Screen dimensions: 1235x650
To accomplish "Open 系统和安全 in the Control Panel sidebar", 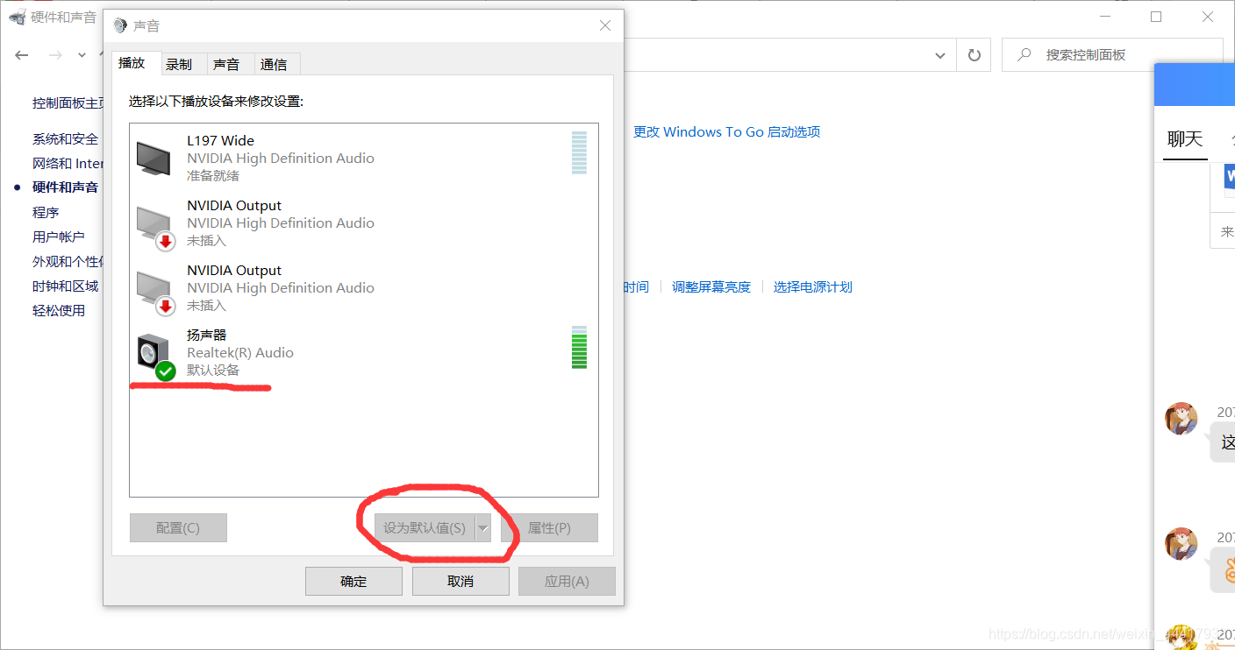I will (66, 139).
